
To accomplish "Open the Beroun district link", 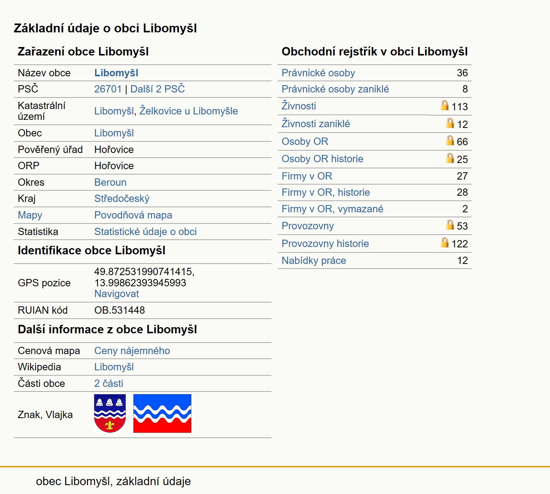I will tap(110, 182).
